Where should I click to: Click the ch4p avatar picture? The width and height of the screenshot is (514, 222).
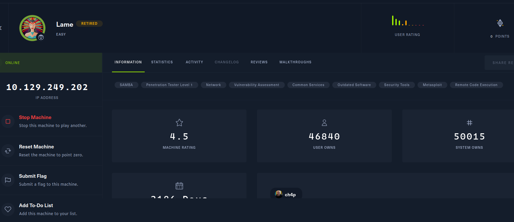tap(279, 194)
